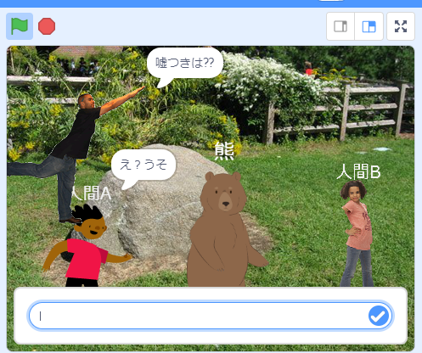Click the green flag to start
The width and height of the screenshot is (422, 353).
coord(20,26)
